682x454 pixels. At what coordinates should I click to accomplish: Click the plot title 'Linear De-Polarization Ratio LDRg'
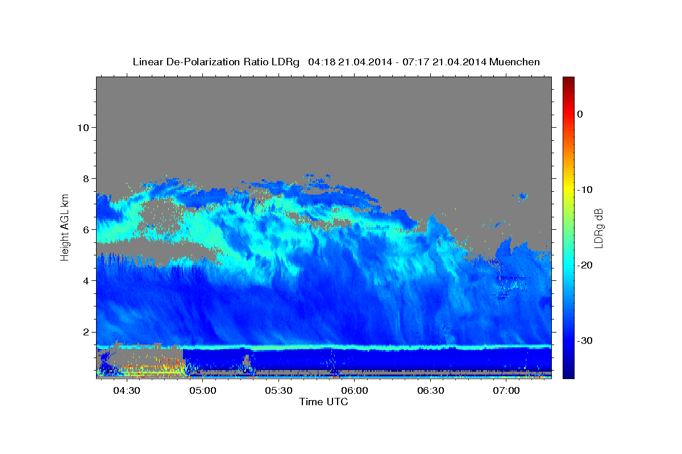point(216,62)
